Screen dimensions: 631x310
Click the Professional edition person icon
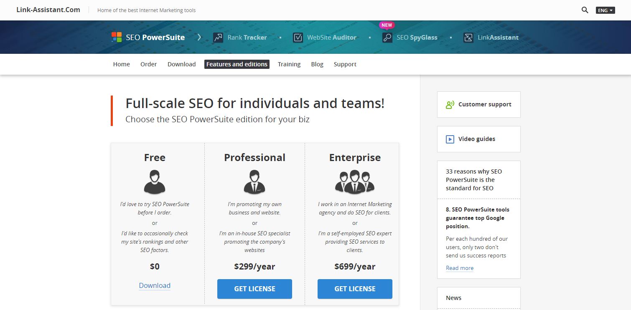coord(254,181)
